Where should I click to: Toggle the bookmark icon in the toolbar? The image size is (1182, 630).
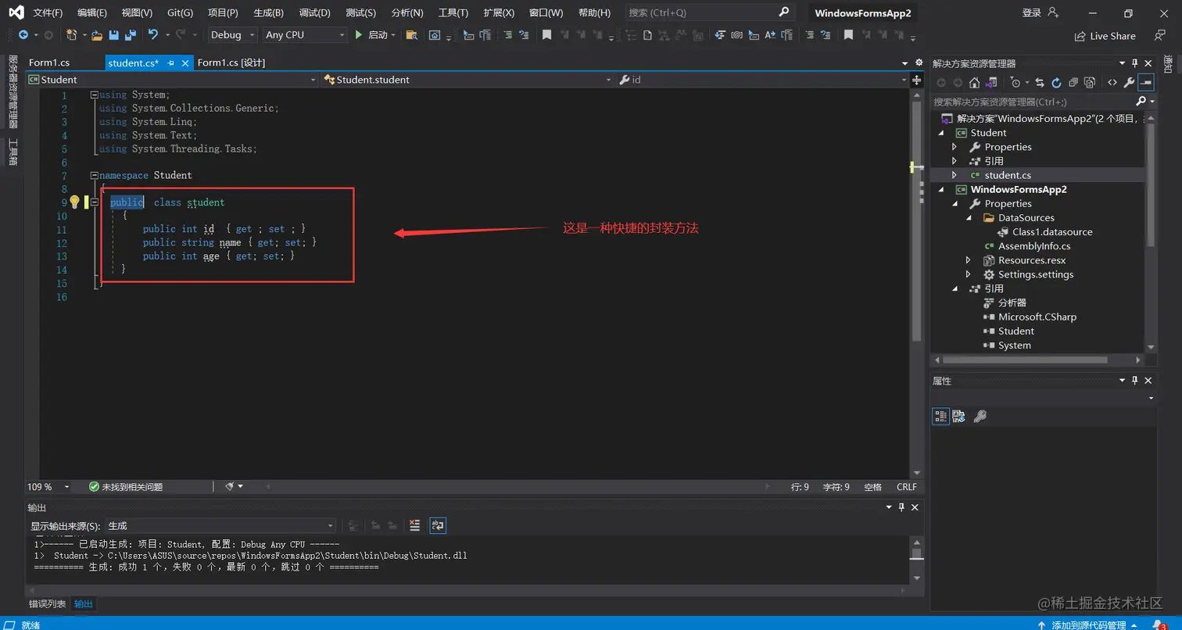point(546,34)
